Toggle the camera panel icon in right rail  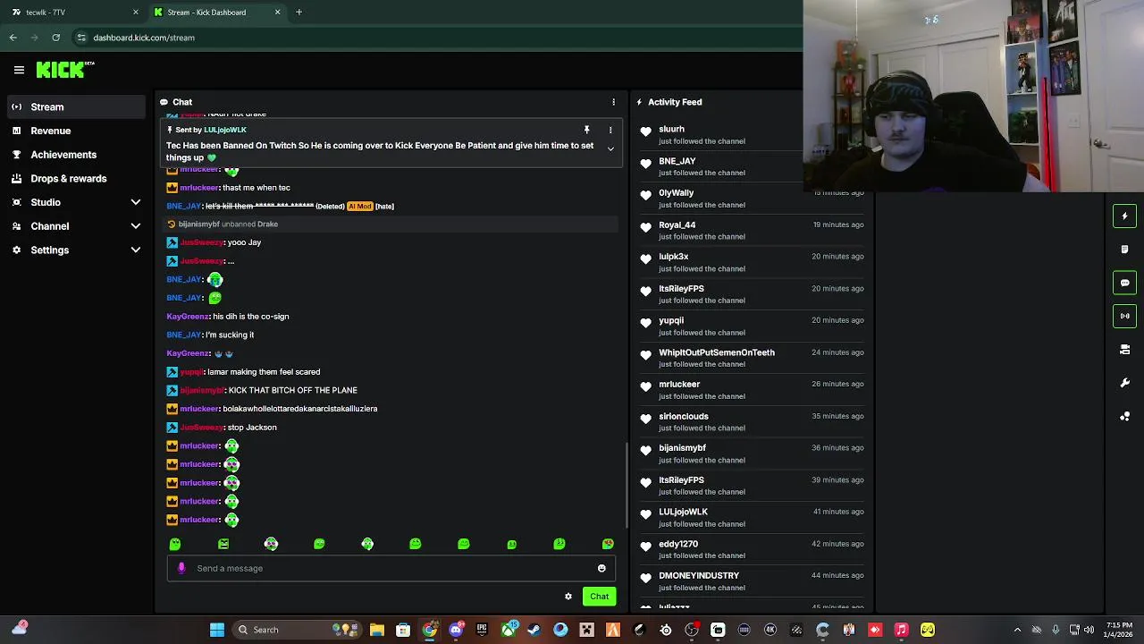tap(1124, 350)
